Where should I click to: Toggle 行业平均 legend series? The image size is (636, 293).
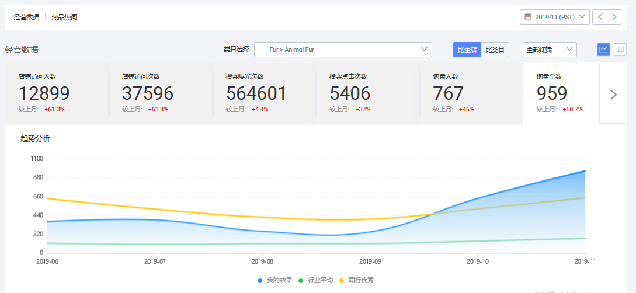pos(316,281)
